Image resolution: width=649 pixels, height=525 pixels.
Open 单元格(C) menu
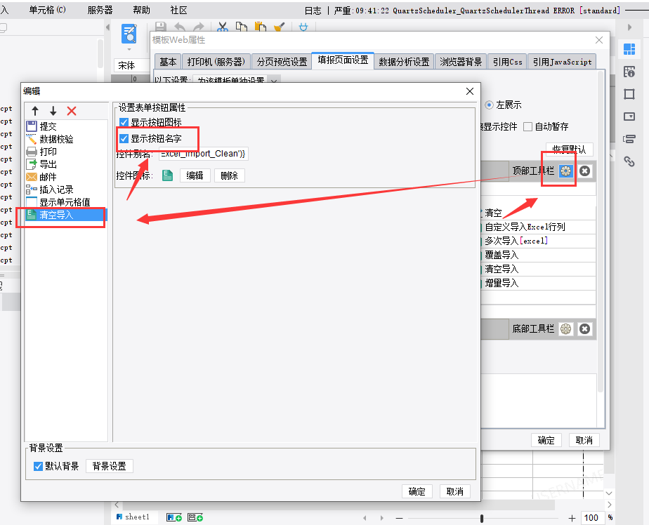click(47, 10)
